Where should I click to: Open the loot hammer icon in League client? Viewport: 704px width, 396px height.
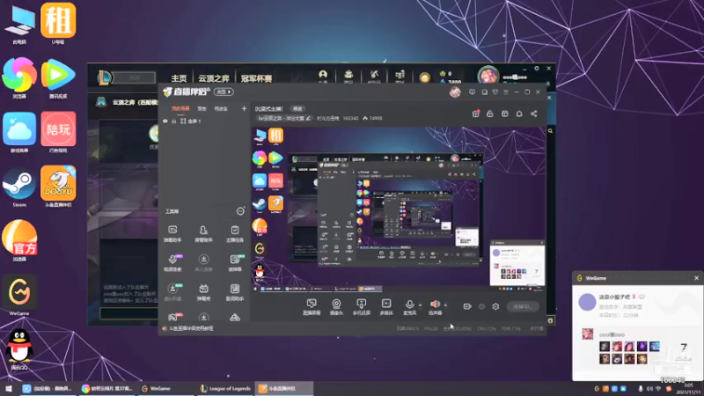tap(374, 76)
